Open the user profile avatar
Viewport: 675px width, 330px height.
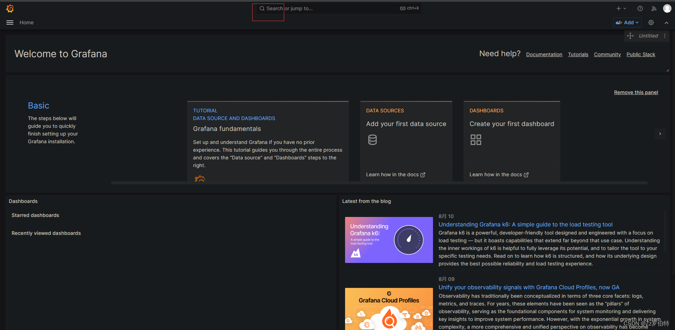[x=667, y=8]
